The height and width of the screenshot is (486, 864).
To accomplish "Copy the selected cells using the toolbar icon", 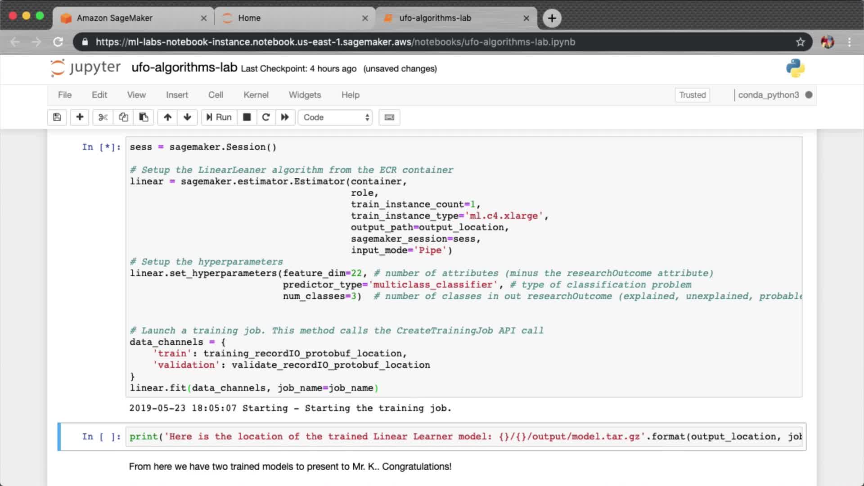I will coord(123,117).
